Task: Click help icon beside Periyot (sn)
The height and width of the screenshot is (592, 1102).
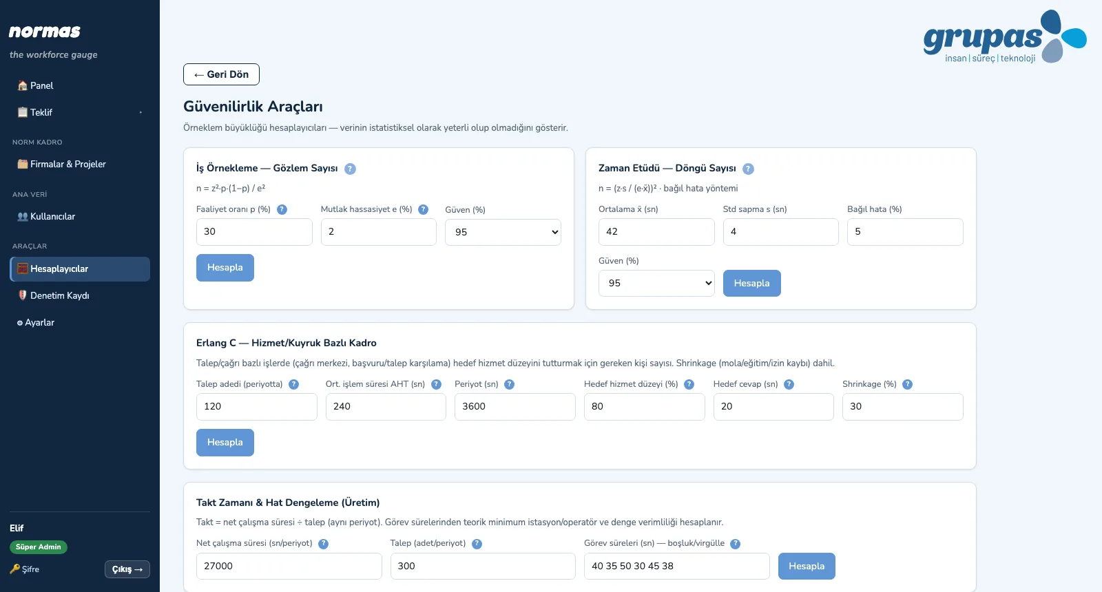Action: pyautogui.click(x=509, y=384)
